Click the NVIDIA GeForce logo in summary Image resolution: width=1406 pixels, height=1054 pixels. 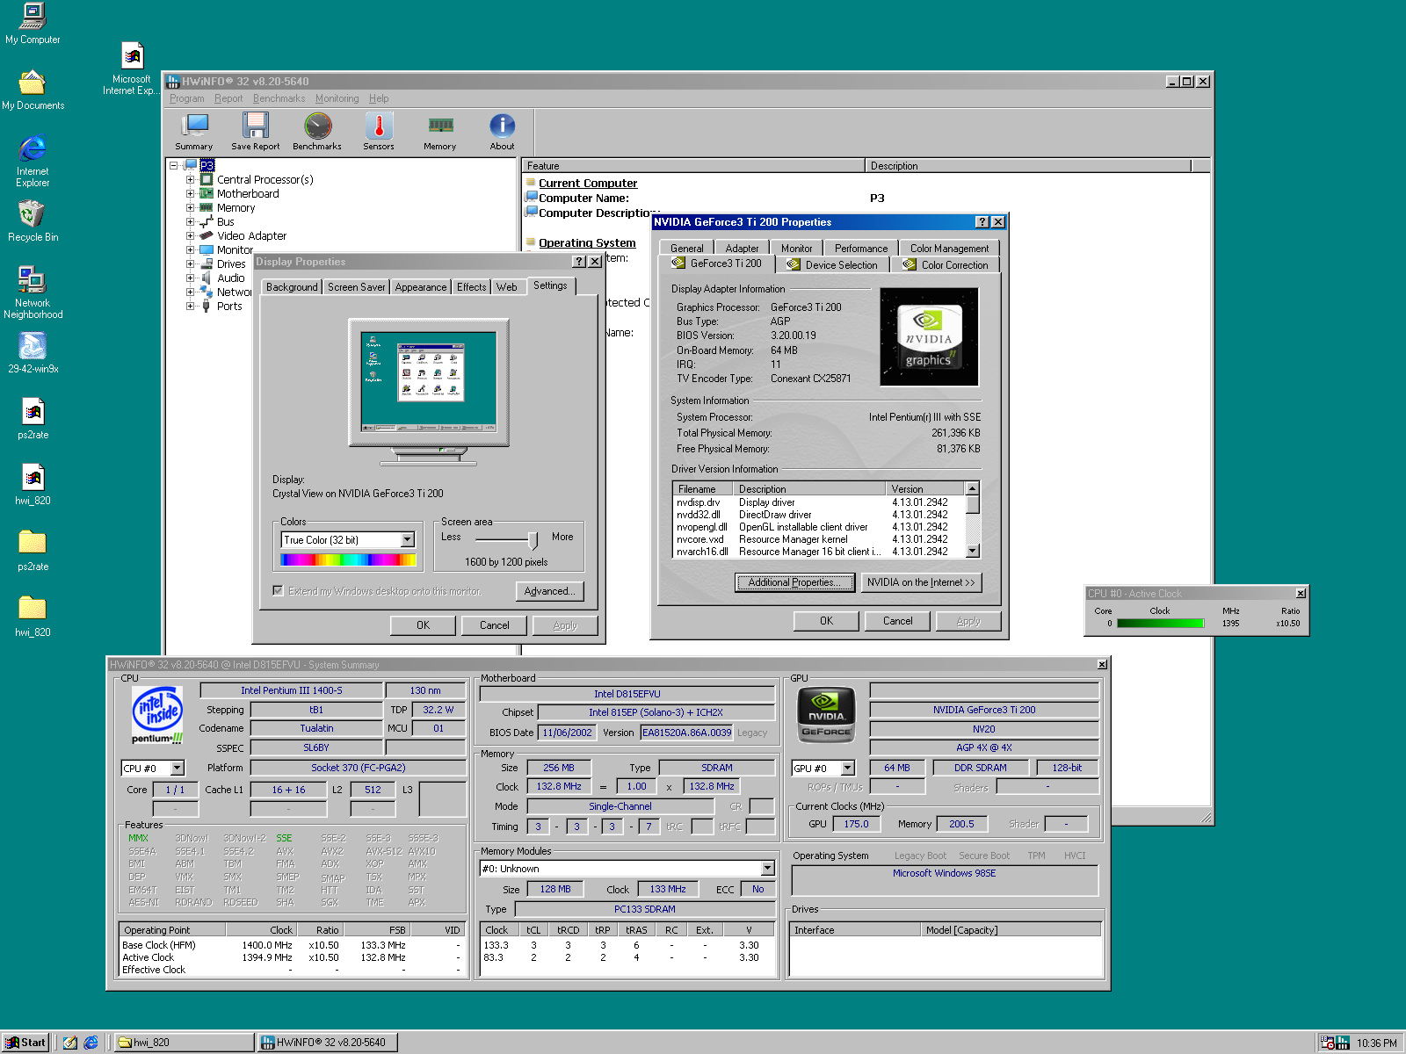point(825,715)
